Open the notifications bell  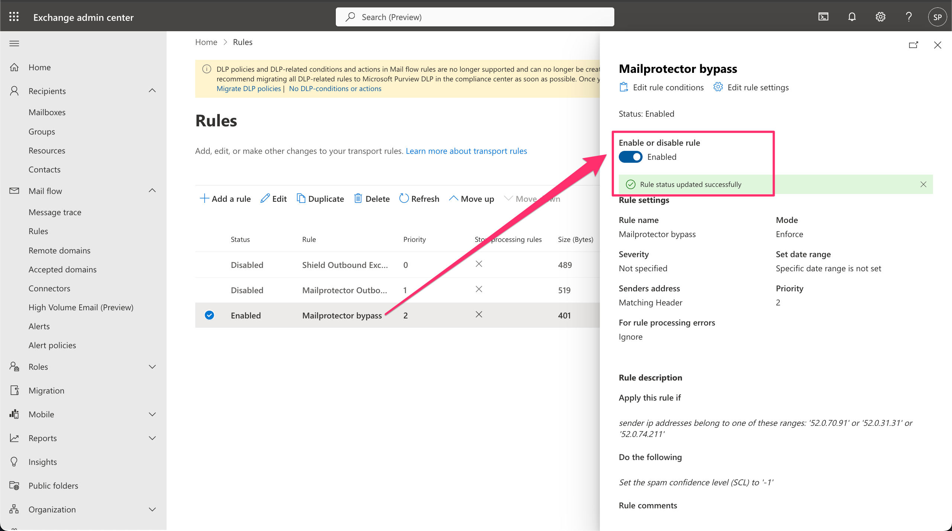pyautogui.click(x=852, y=17)
